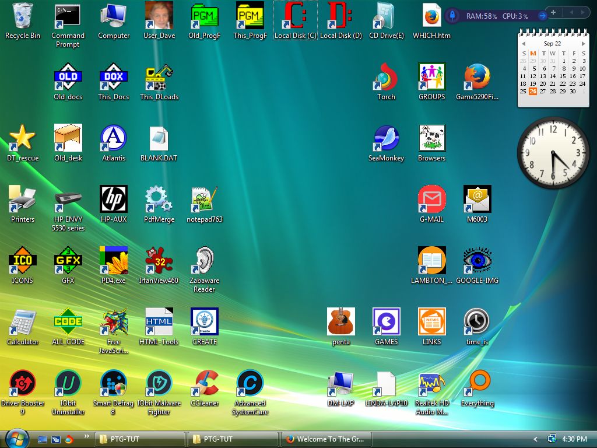Switch to Welcome To The Gr... Firefox window

click(x=326, y=439)
